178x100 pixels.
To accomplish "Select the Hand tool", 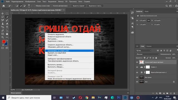I will pos(7,34).
